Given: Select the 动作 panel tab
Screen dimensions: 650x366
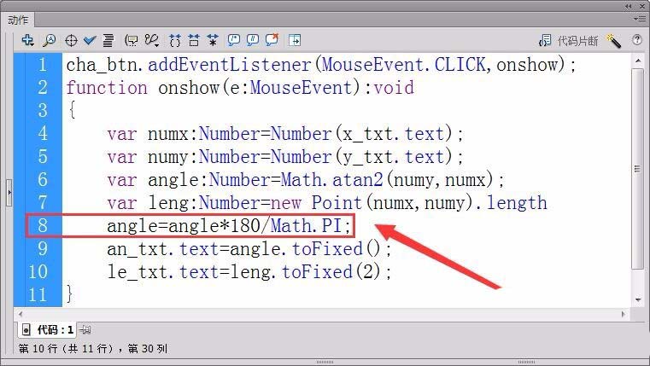Looking at the screenshot, I should point(18,20).
